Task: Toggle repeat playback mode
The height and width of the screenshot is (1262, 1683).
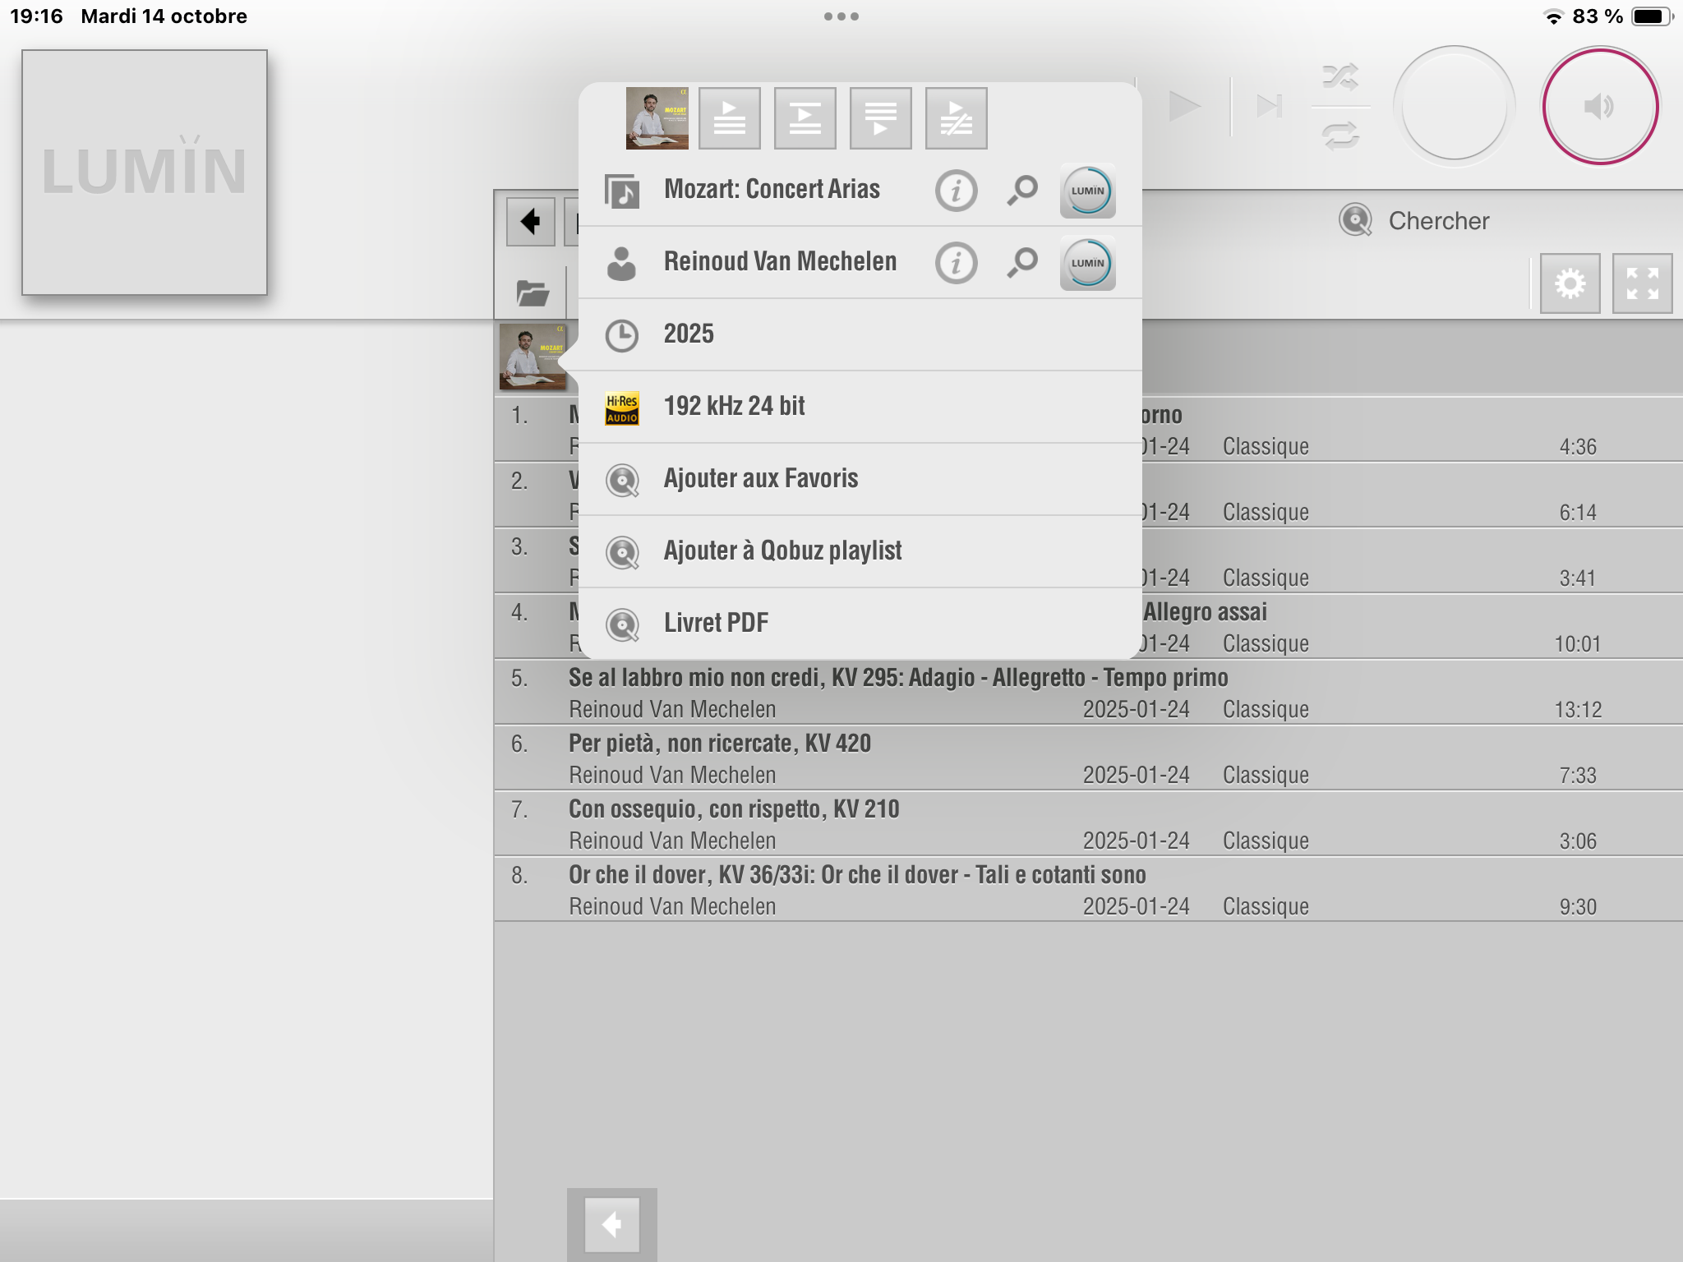Action: point(1340,136)
